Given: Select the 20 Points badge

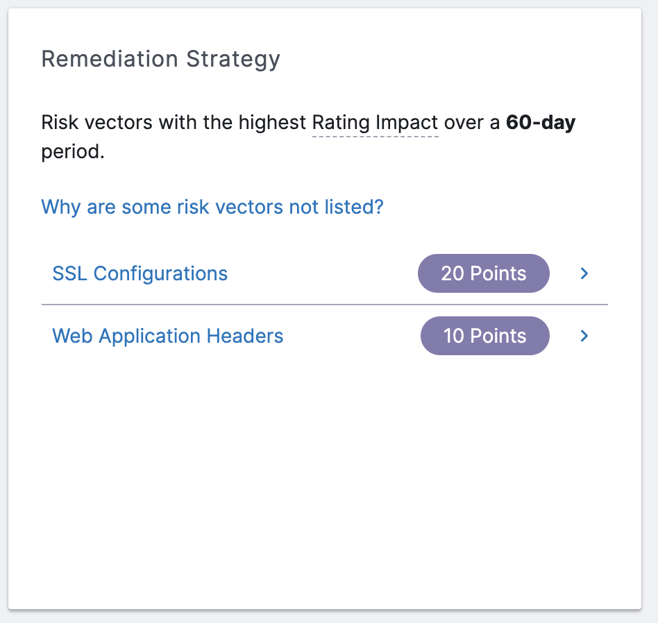Looking at the screenshot, I should 483,273.
